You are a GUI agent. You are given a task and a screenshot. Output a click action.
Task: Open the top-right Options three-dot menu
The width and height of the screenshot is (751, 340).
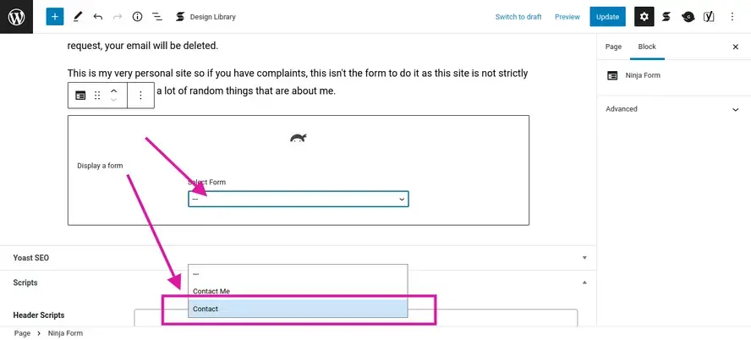pyautogui.click(x=732, y=16)
